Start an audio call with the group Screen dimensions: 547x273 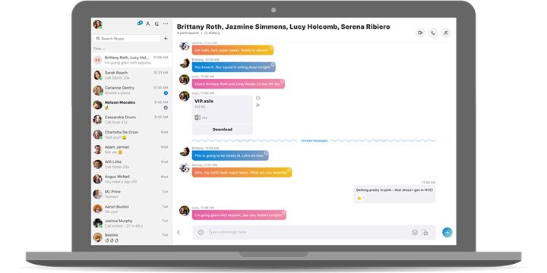(x=433, y=33)
